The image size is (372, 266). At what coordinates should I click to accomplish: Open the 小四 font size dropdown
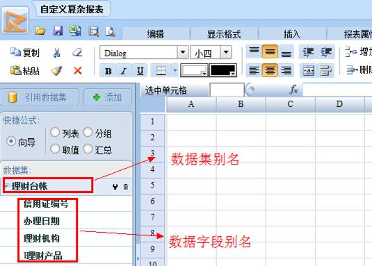click(226, 52)
